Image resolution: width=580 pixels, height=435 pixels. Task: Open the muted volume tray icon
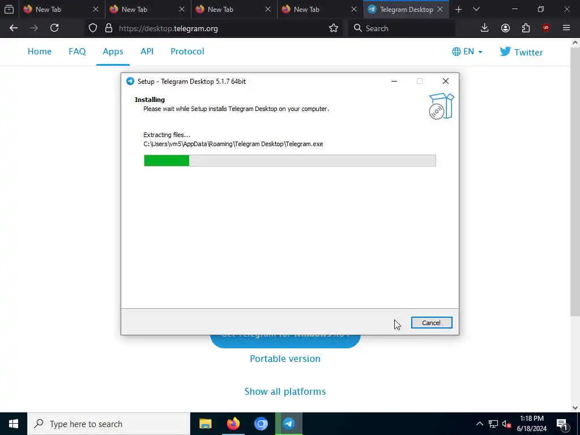click(506, 424)
